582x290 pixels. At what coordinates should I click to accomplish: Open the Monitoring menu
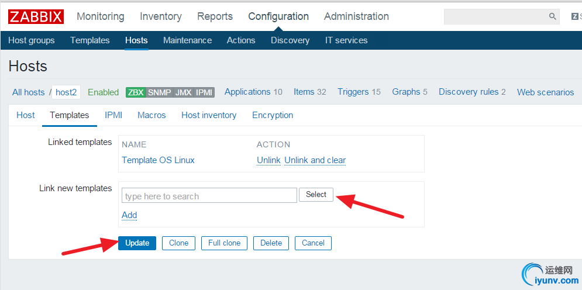coord(101,16)
